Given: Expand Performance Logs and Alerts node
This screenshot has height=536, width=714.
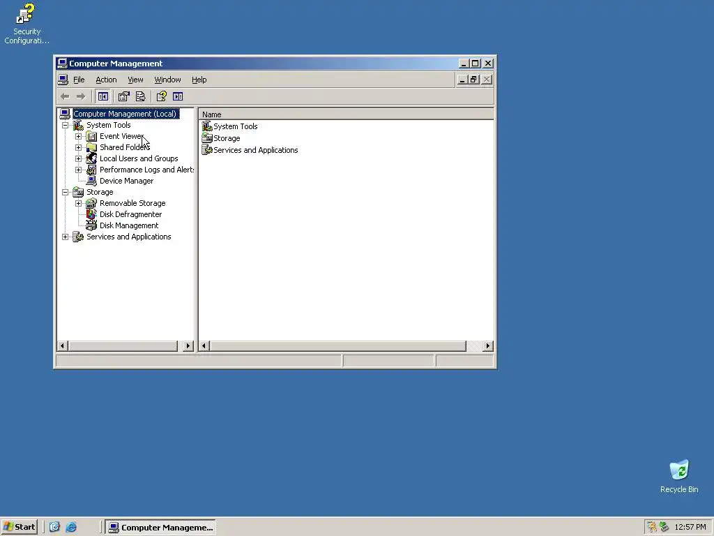Looking at the screenshot, I should tap(78, 170).
